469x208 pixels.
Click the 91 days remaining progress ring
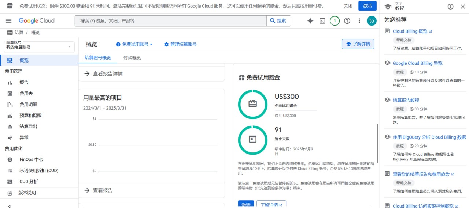pos(253,140)
